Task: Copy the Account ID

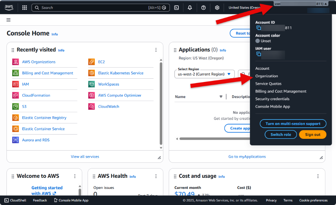Action: [259, 28]
